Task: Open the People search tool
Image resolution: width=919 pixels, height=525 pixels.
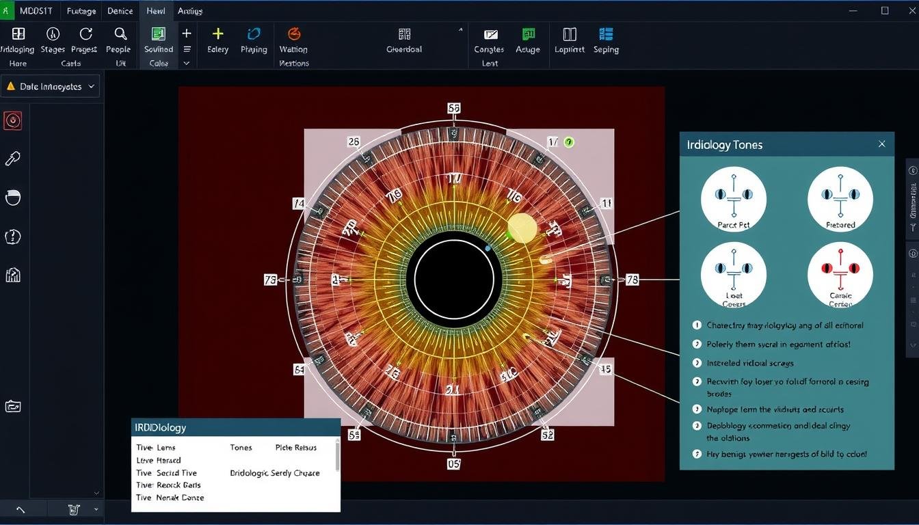Action: 120,34
